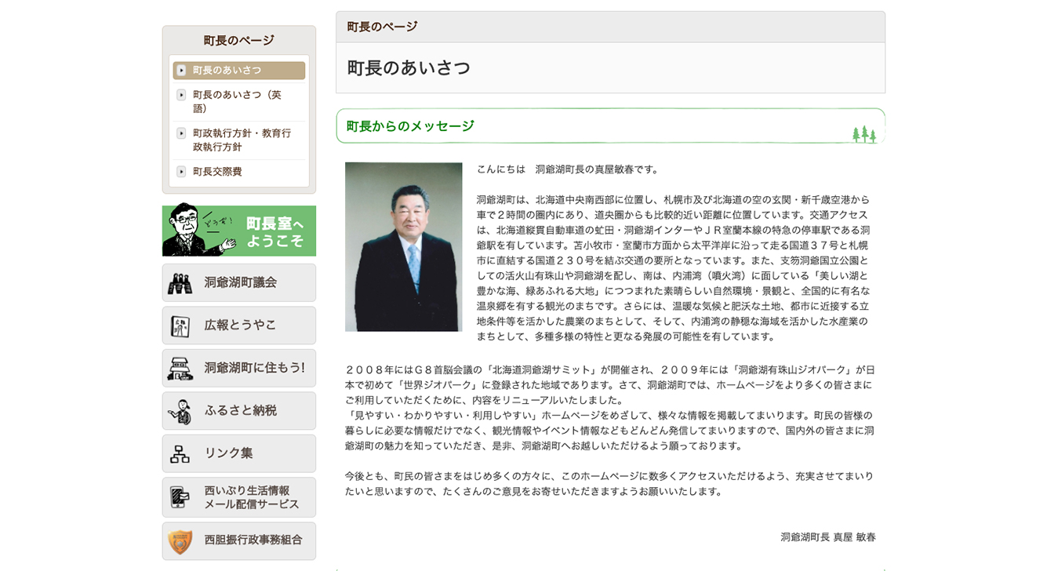The height and width of the screenshot is (571, 1047).
Task: Click the greeting line こんにちは 洞爺湖町長の真屋敏春です
Action: (x=569, y=169)
